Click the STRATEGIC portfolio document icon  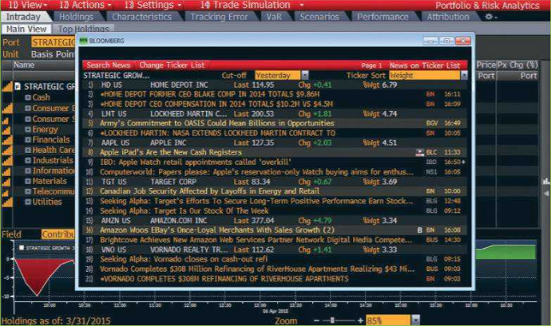point(18,86)
